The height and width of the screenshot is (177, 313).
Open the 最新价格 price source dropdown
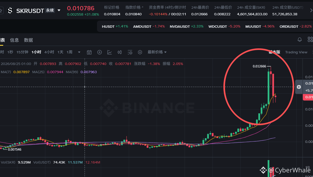click(x=157, y=52)
